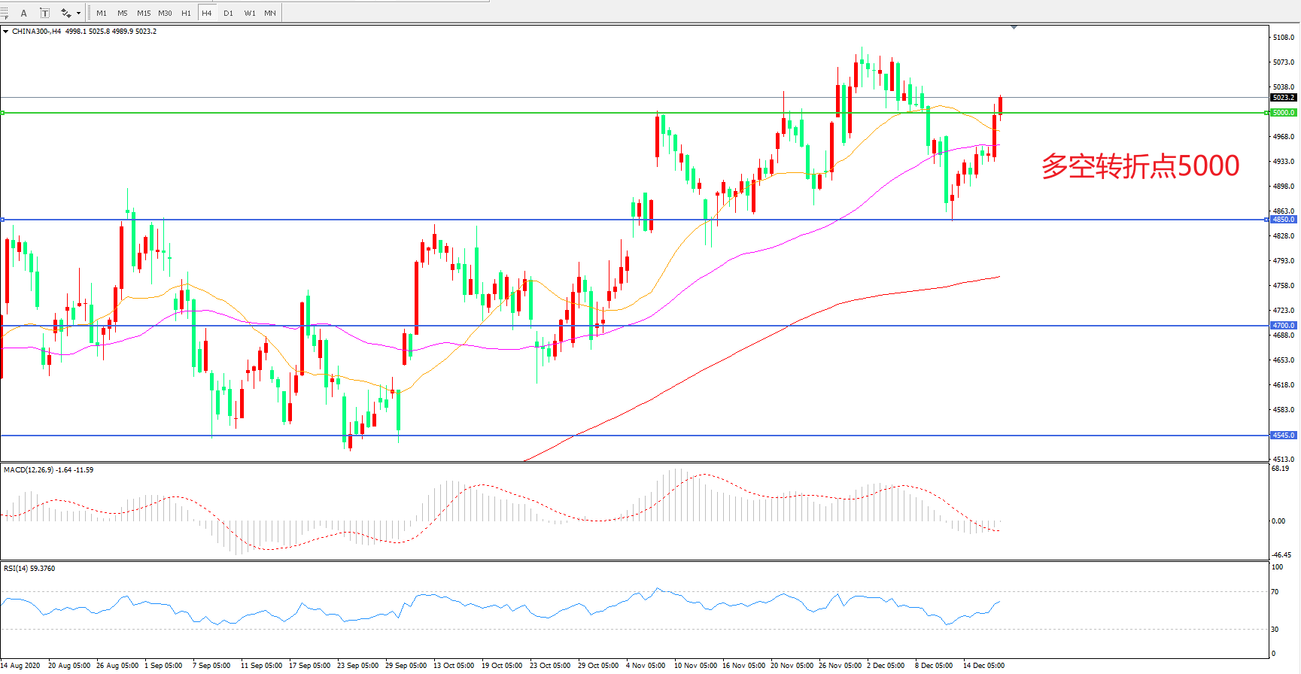Screen dimensions: 1301x674
Task: Click the Arrows objects tool icon
Action: (66, 13)
